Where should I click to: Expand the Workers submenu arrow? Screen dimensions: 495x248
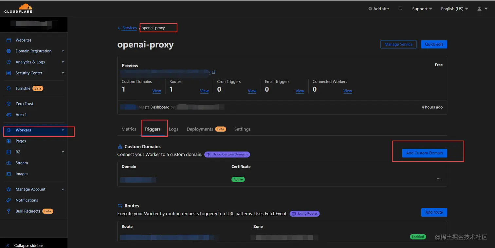[63, 130]
